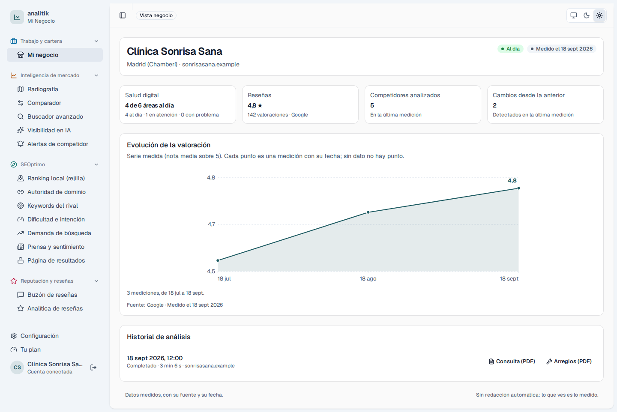Click the Dificultad e intención gauge icon
Screen dimensions: 617x412
point(21,219)
